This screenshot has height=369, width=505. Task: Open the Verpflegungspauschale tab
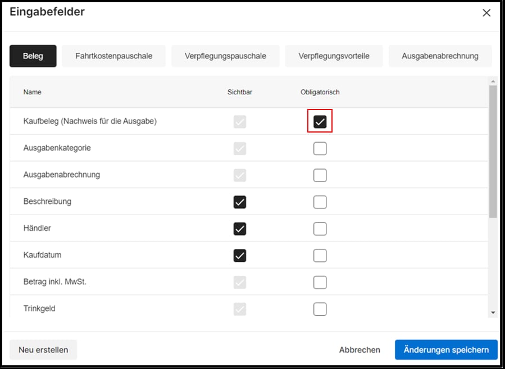pyautogui.click(x=225, y=56)
